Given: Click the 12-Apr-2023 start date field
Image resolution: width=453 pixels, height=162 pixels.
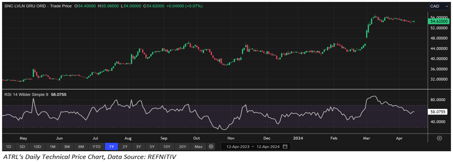Looking at the screenshot, I should pos(238,146).
